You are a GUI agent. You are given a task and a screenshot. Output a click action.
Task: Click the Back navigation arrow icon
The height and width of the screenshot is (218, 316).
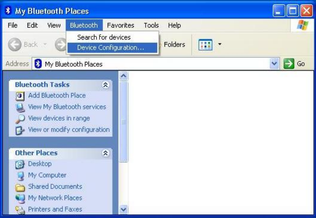pos(15,44)
